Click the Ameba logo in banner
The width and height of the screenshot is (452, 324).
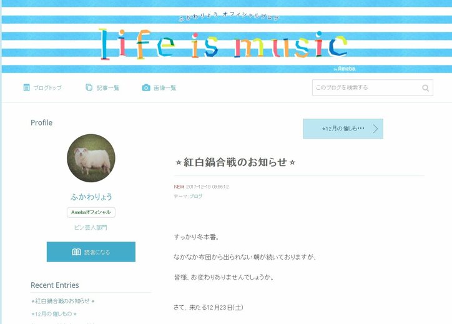point(345,69)
